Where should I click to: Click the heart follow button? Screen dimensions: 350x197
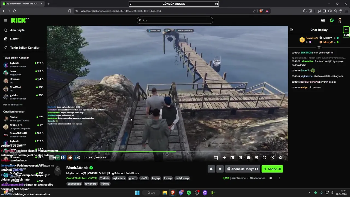(x=220, y=169)
